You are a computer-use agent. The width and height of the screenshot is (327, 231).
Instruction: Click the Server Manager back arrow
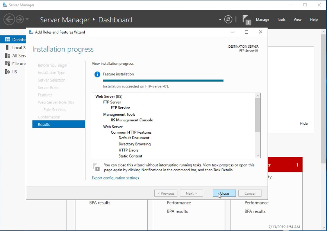tap(9, 20)
